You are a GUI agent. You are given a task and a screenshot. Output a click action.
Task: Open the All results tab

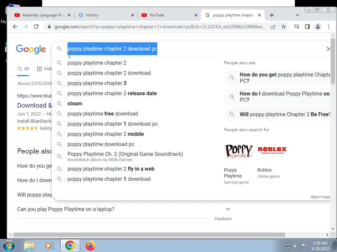point(23,69)
